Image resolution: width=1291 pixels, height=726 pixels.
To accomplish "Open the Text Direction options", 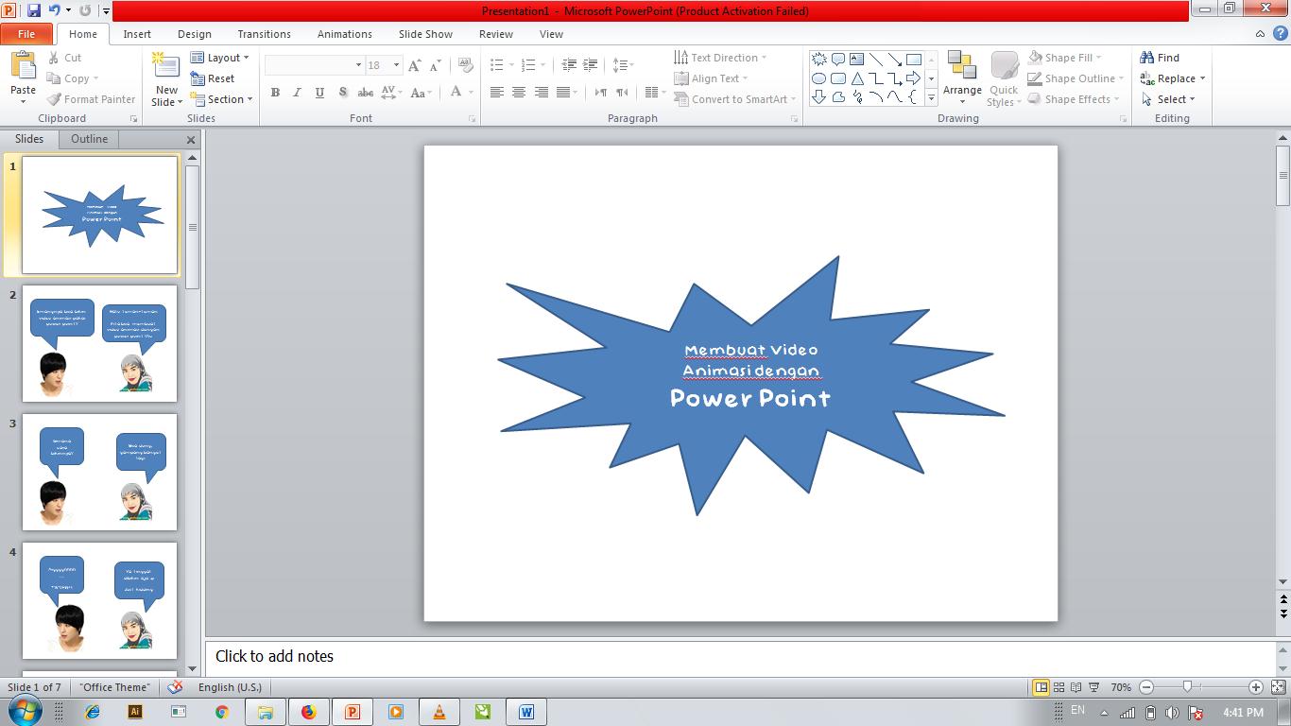I will [720, 58].
